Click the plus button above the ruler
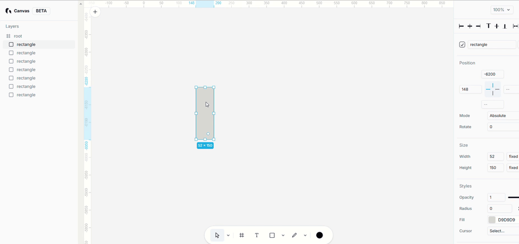 95,12
